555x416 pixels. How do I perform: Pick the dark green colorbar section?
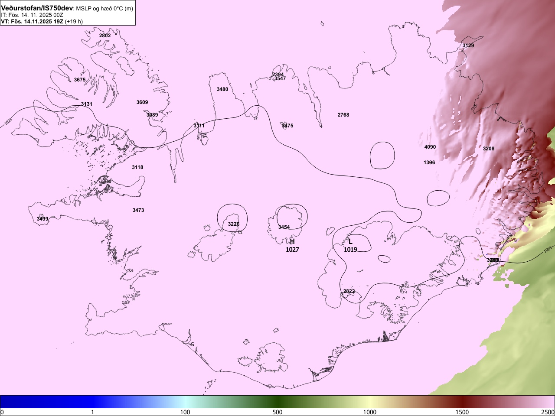point(277,402)
